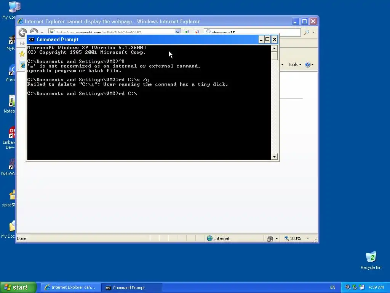The image size is (390, 293).
Task: Open the address bar dropdown in Internet Explorer
Action: (x=177, y=32)
